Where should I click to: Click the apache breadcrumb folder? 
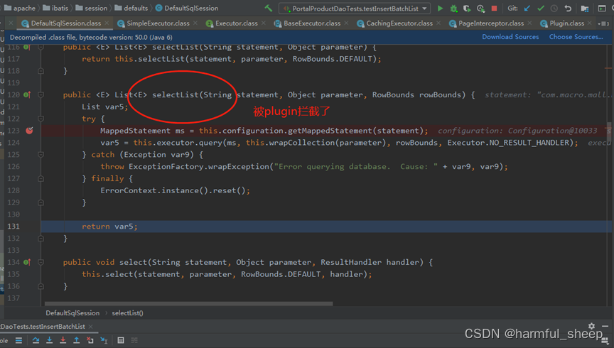click(x=20, y=8)
